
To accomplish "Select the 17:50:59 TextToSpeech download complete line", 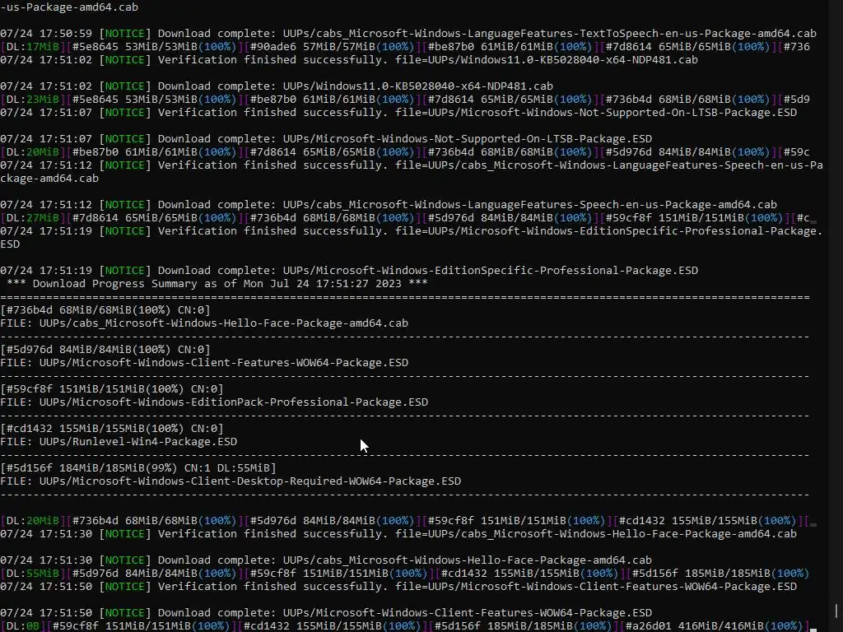I will [x=408, y=33].
